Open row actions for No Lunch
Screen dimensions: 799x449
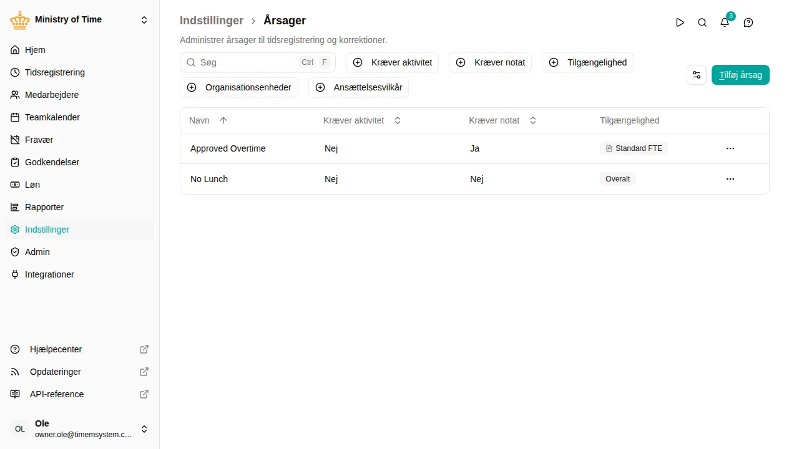pos(730,179)
